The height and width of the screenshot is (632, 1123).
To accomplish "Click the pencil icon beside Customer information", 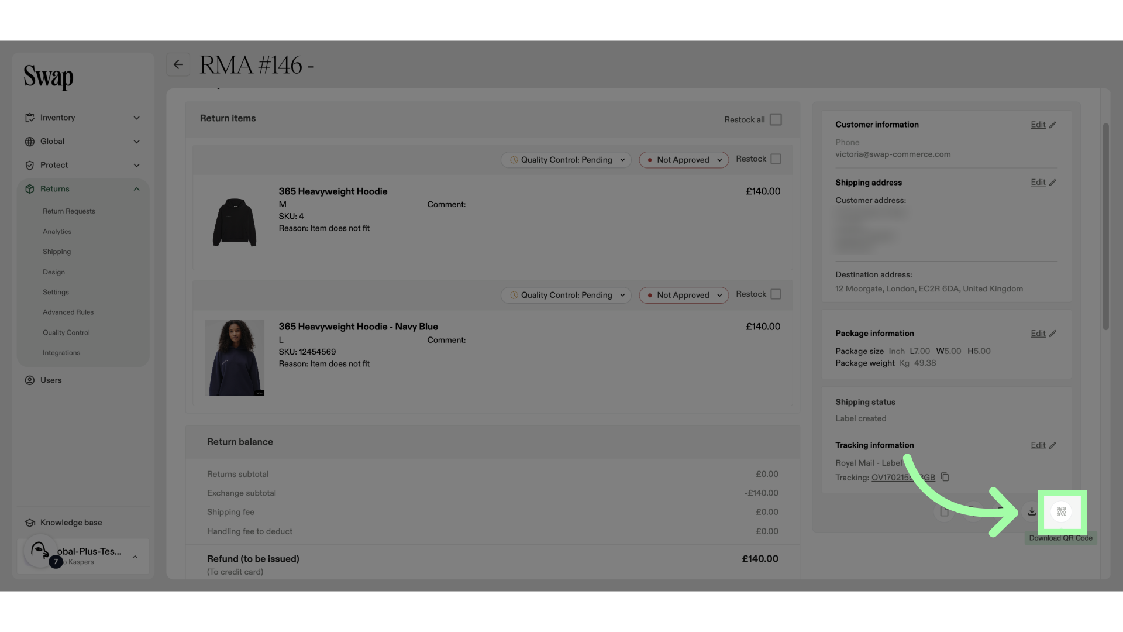I will [x=1053, y=125].
